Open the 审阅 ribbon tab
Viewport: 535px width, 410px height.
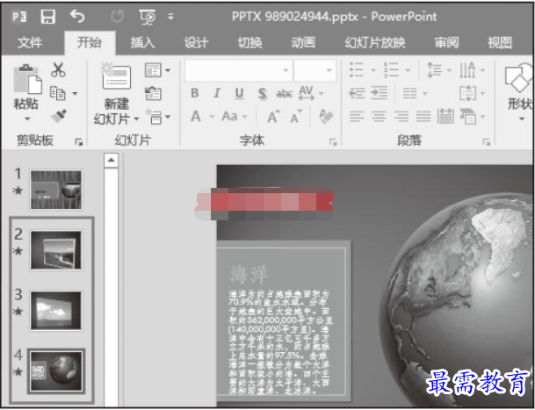(446, 42)
